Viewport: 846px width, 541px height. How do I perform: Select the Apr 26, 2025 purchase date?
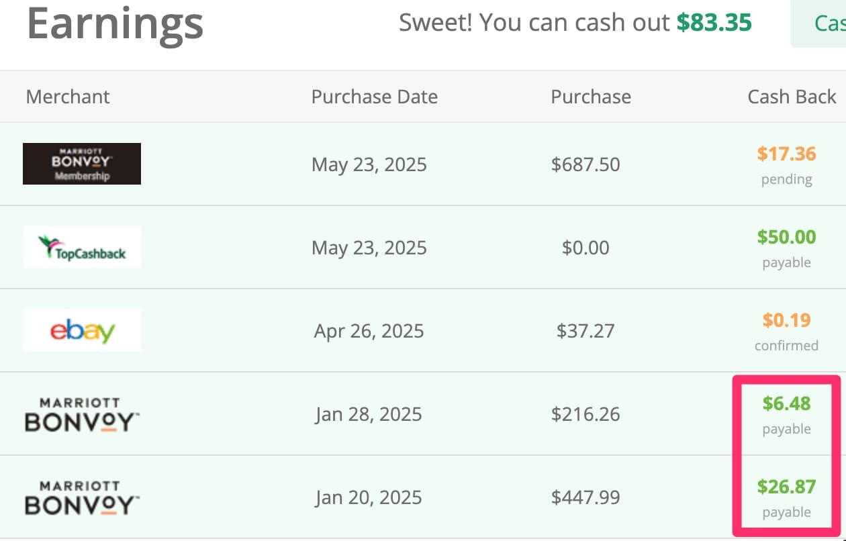point(369,332)
